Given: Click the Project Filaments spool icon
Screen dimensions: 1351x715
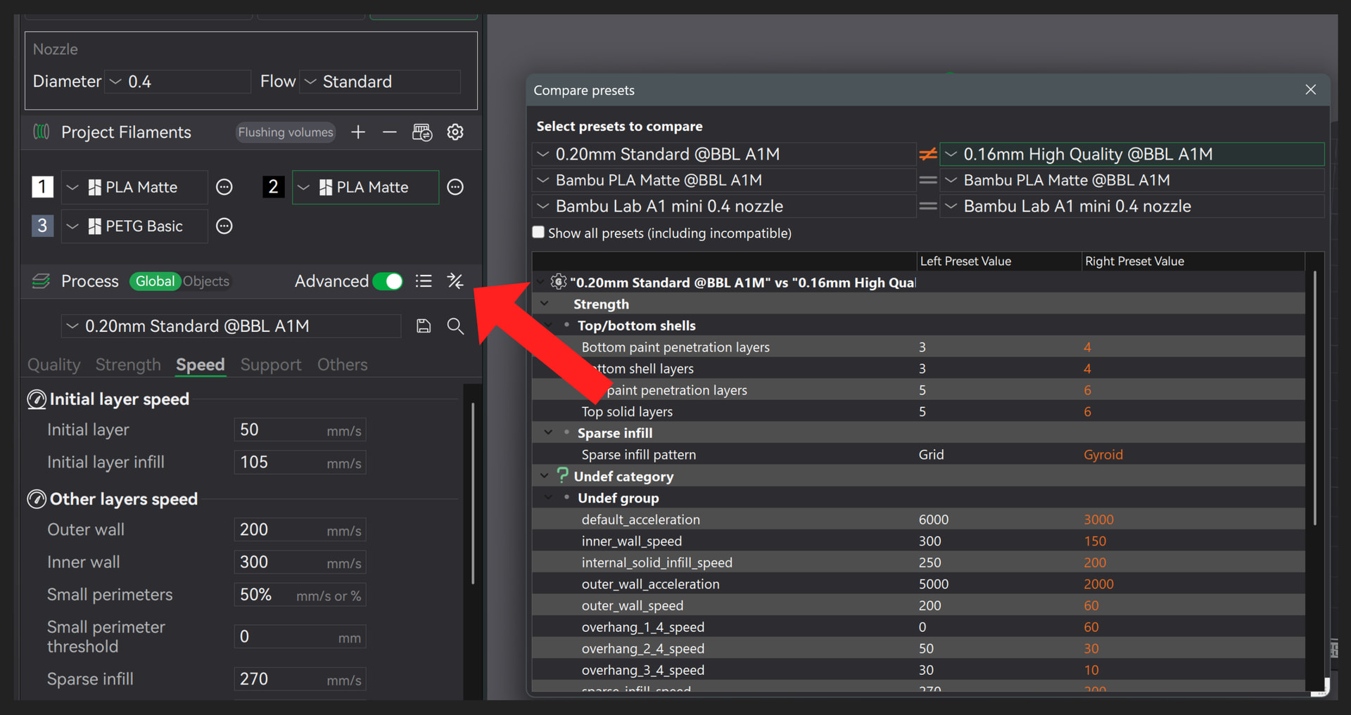Looking at the screenshot, I should [x=42, y=132].
